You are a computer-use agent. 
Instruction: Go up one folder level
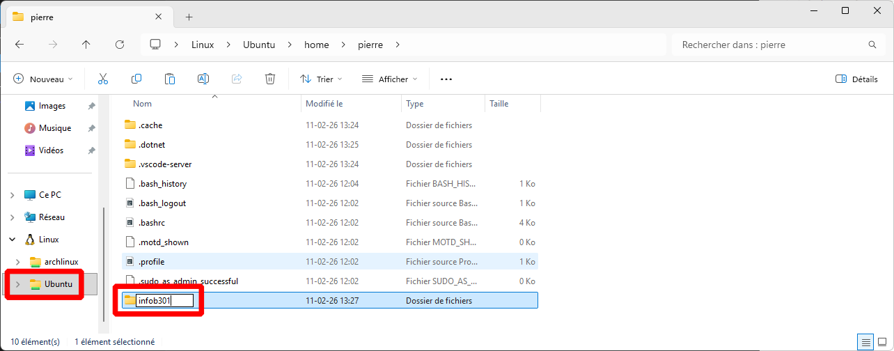click(x=86, y=45)
